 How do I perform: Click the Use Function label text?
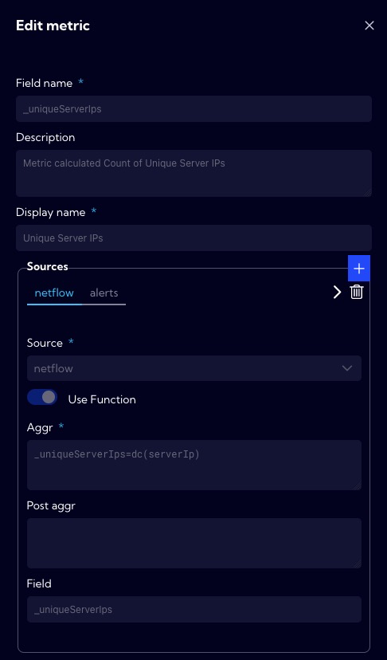[x=102, y=399]
